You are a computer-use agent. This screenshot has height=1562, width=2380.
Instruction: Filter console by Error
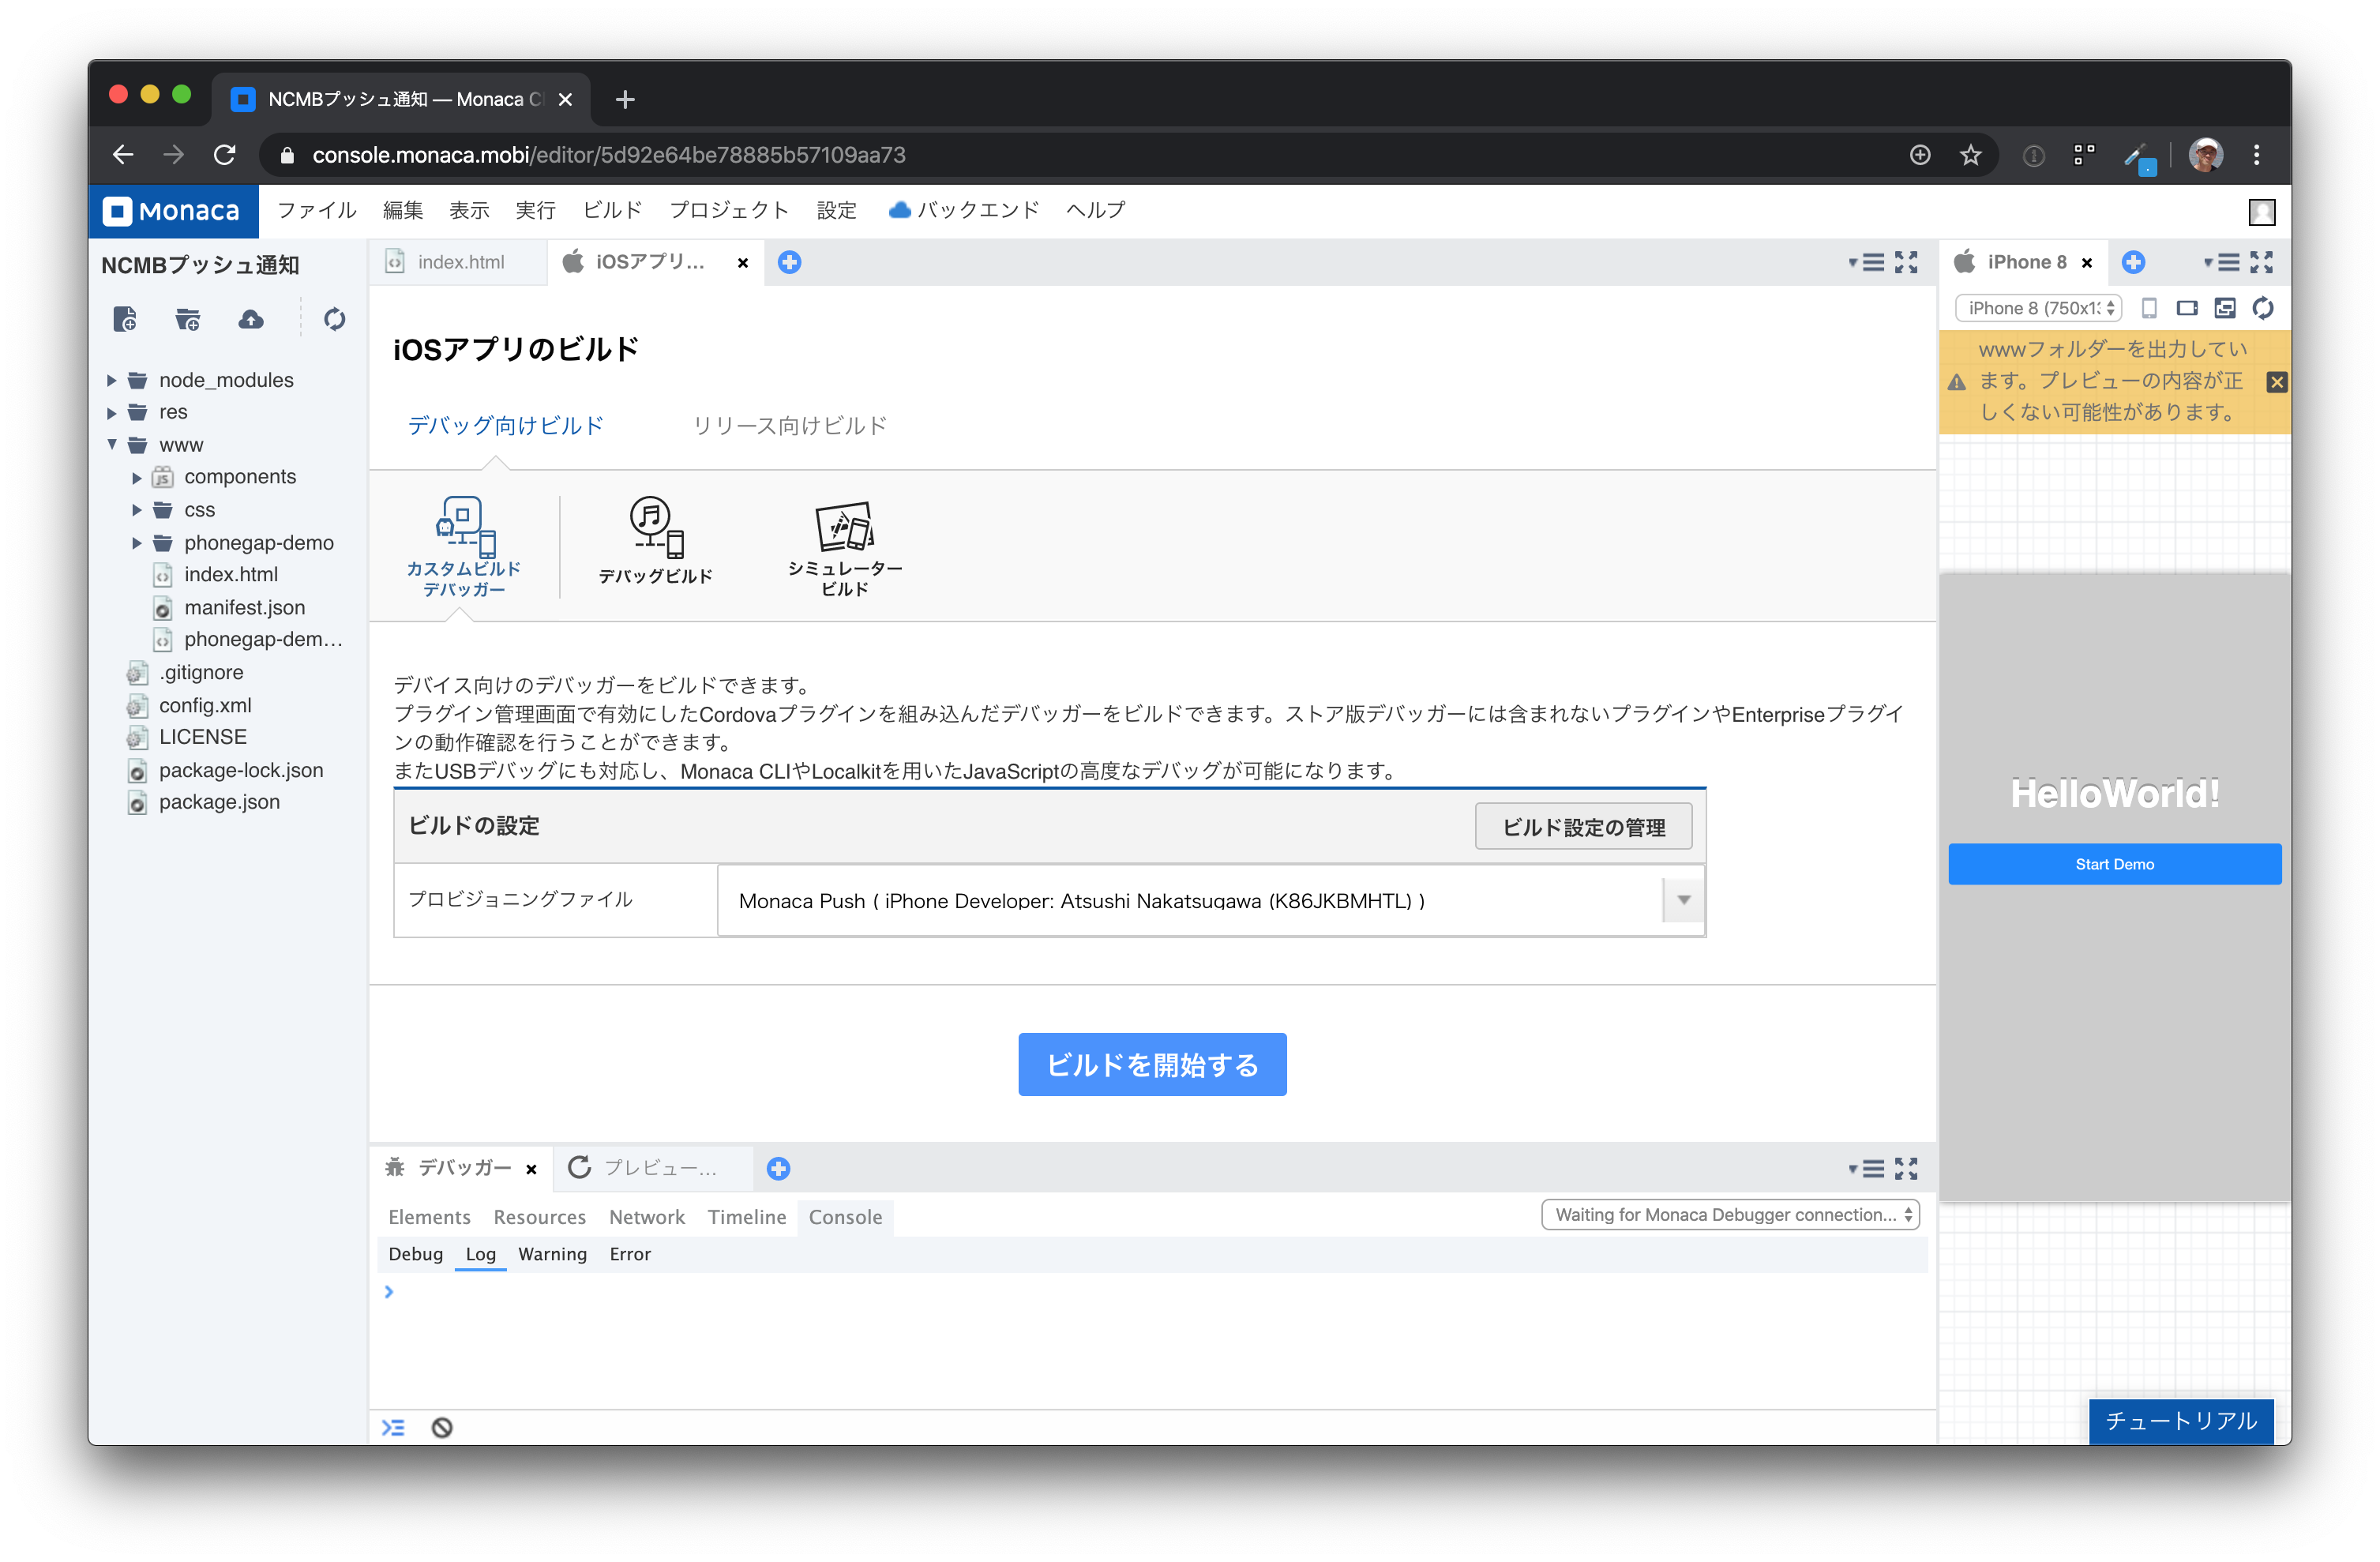tap(630, 1254)
